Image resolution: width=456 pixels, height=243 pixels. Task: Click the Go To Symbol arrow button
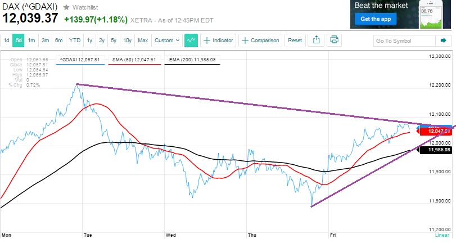coord(444,40)
